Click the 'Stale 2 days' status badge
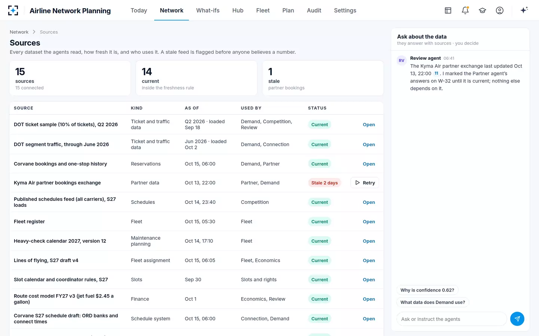 click(325, 183)
